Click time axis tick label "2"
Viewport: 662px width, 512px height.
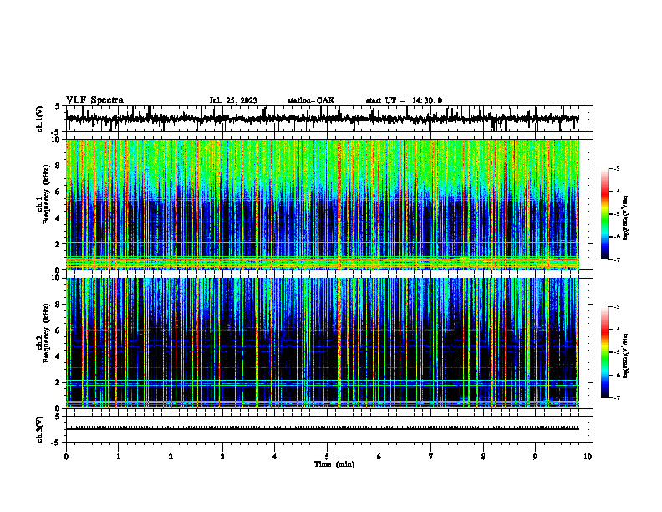point(171,457)
